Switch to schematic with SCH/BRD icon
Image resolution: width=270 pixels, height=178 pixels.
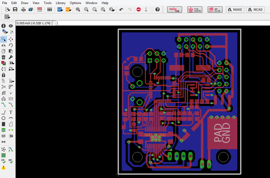pyautogui.click(x=40, y=9)
